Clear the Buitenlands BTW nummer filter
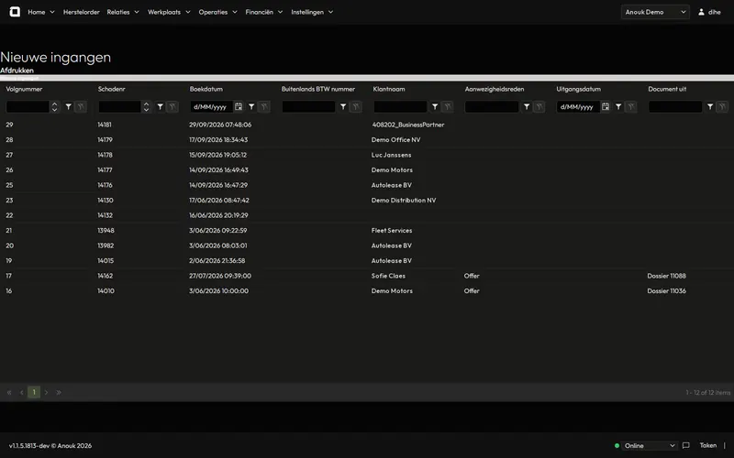This screenshot has width=734, height=458. [356, 107]
